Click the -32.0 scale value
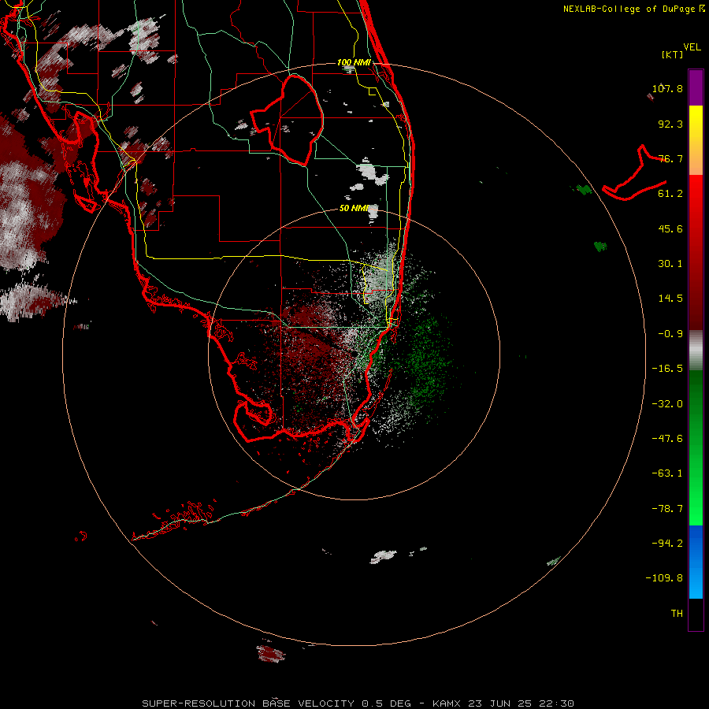 [x=667, y=404]
